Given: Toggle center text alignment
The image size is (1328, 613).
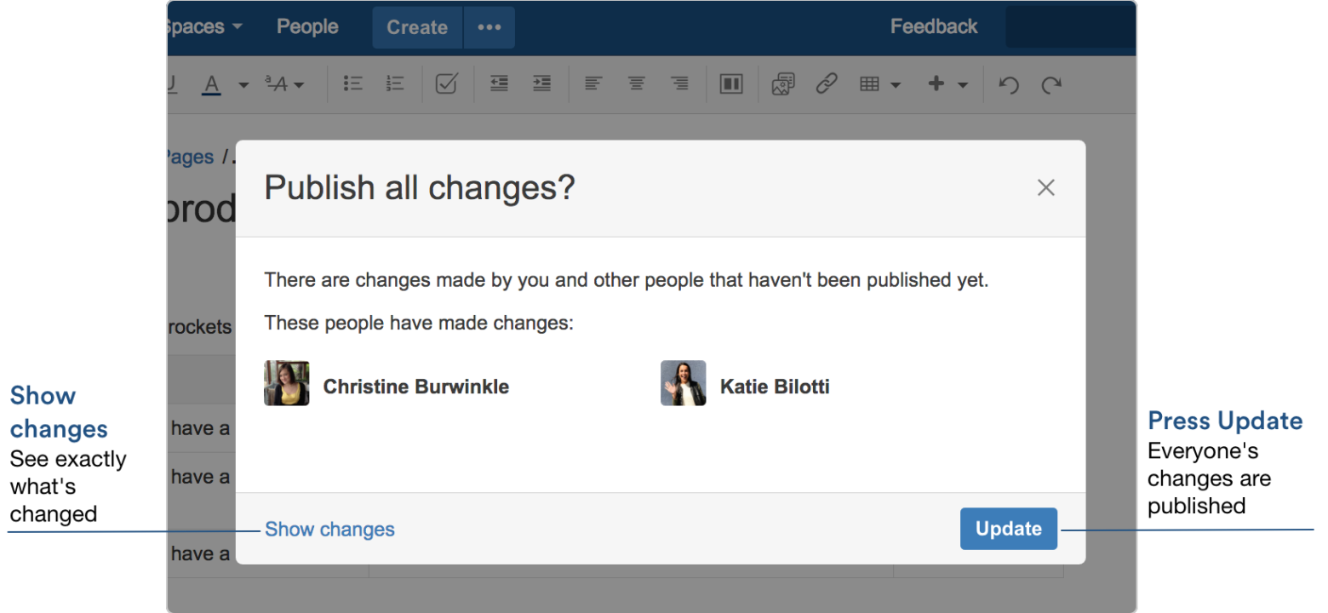Looking at the screenshot, I should 637,83.
